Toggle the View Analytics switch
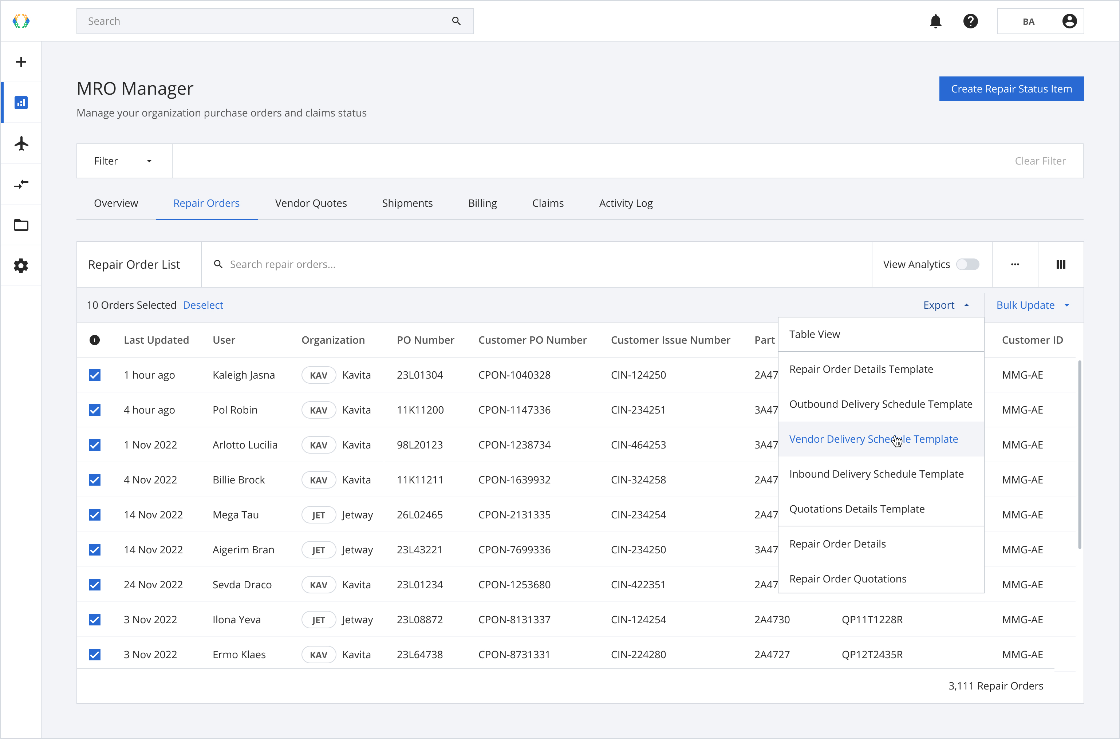Screen dimensions: 1120x739 pos(967,264)
